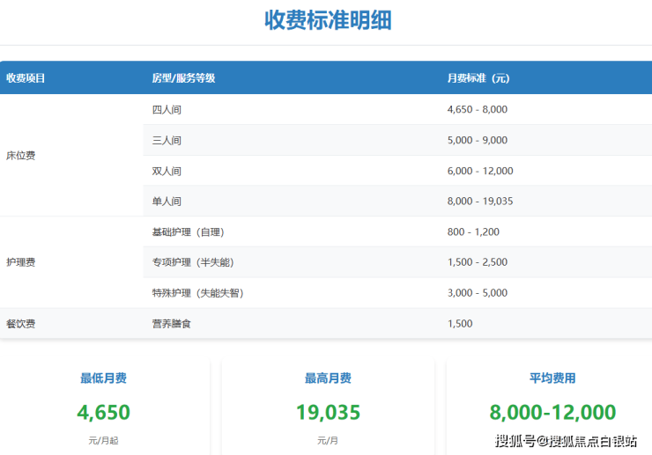Viewport: 652px width, 455px height.
Task: Click the 双人间 room type row
Action: (167, 171)
